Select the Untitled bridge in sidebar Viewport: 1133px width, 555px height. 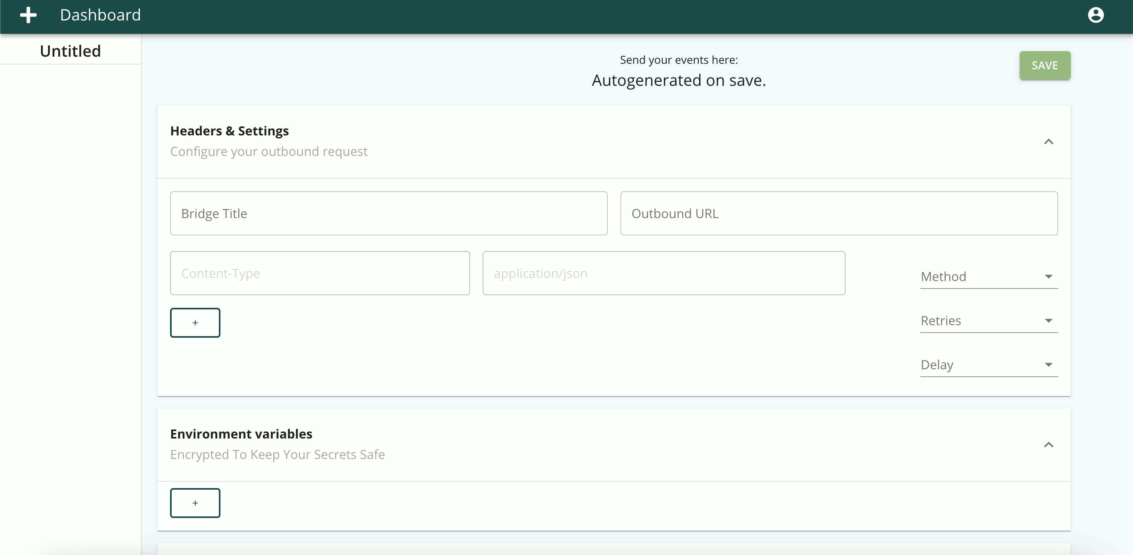pos(70,51)
